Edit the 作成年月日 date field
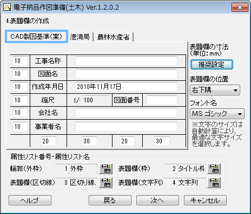 126,87
